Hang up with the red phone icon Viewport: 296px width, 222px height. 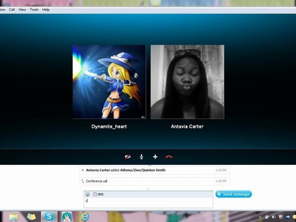click(169, 157)
